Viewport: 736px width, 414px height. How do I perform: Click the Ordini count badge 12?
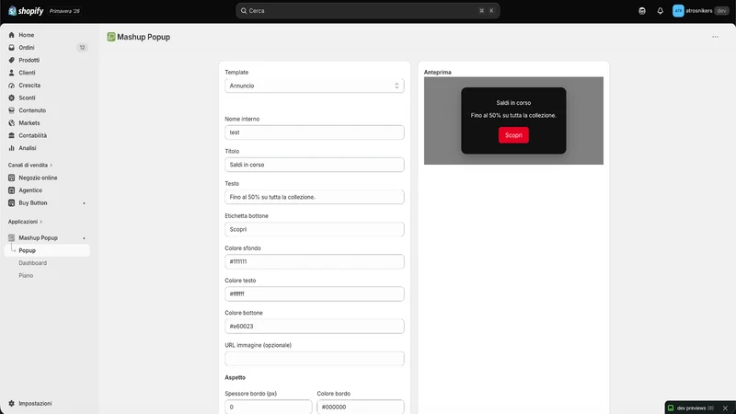82,48
